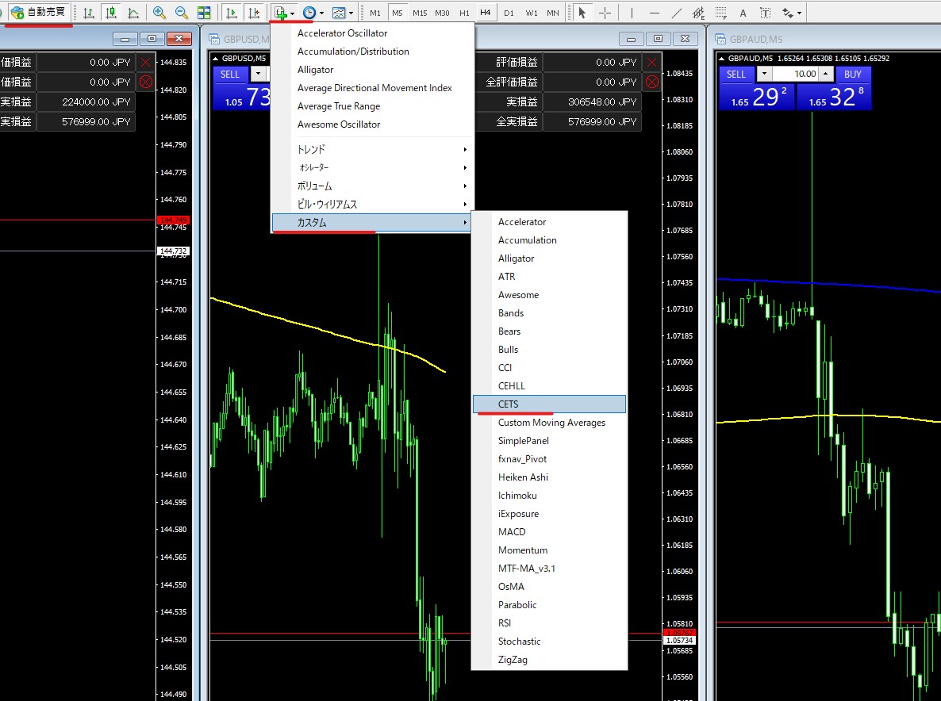Image resolution: width=941 pixels, height=701 pixels.
Task: Expand the ビル・ウィリアムス submenu
Action: pos(373,204)
